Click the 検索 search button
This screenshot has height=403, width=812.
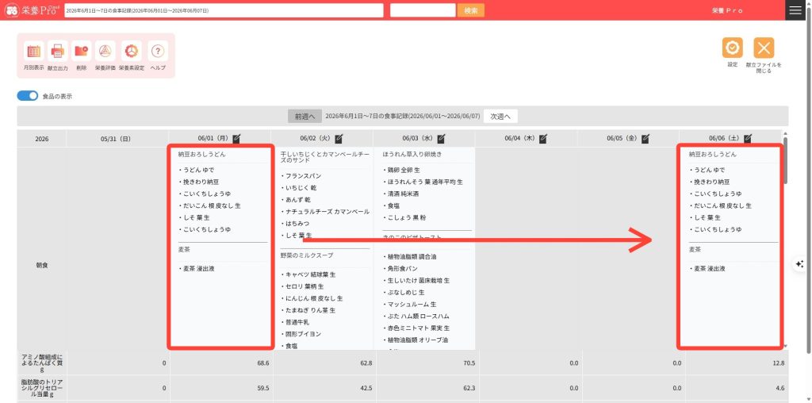471,10
